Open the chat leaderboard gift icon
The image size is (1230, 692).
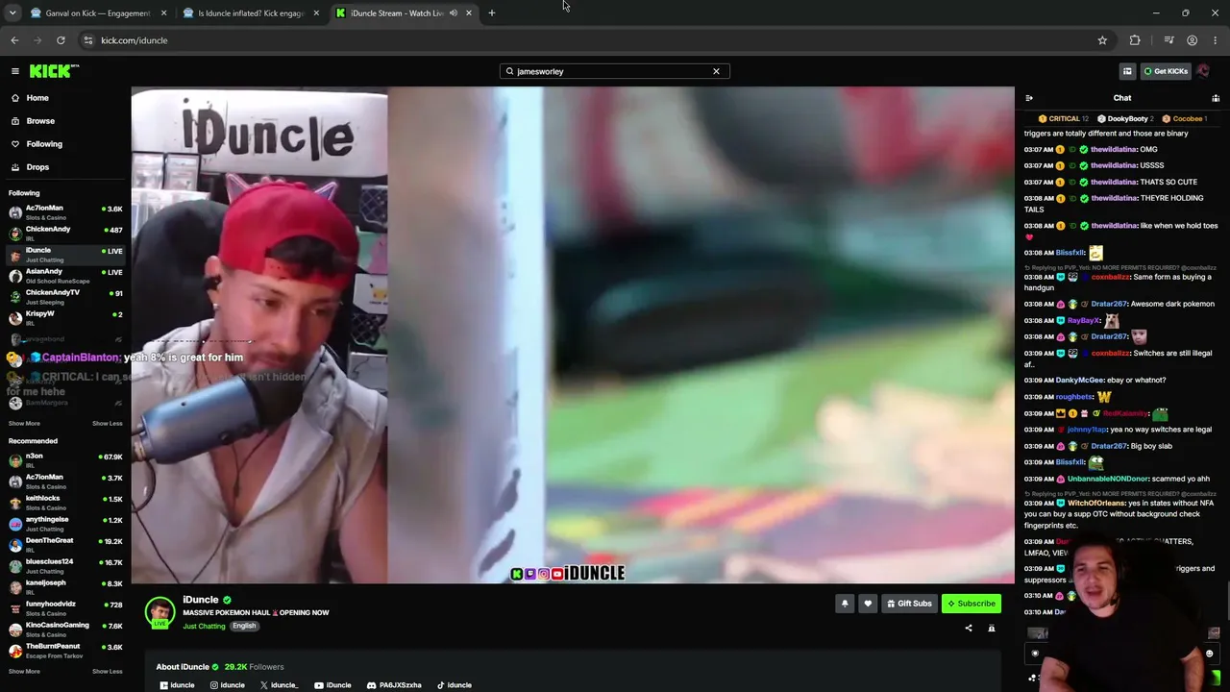[x=1216, y=98]
